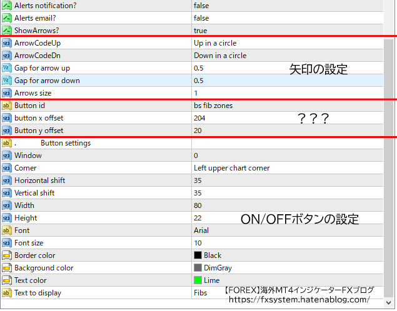
Task: Select the 'Background color' parameter label
Action: click(44, 268)
